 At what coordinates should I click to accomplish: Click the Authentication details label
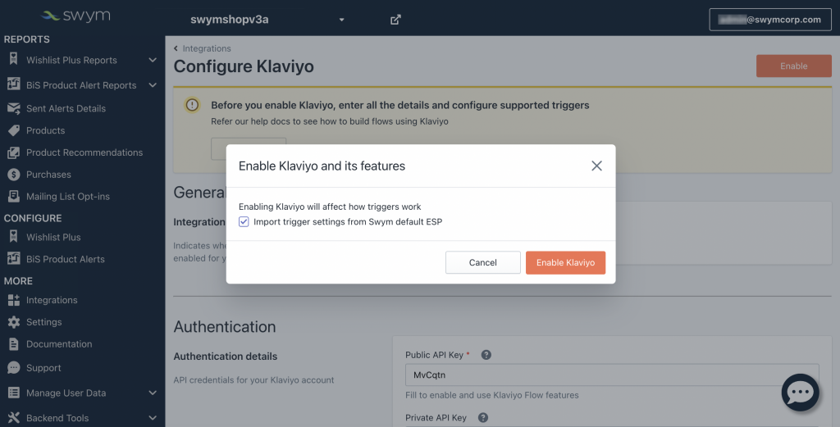click(x=226, y=357)
